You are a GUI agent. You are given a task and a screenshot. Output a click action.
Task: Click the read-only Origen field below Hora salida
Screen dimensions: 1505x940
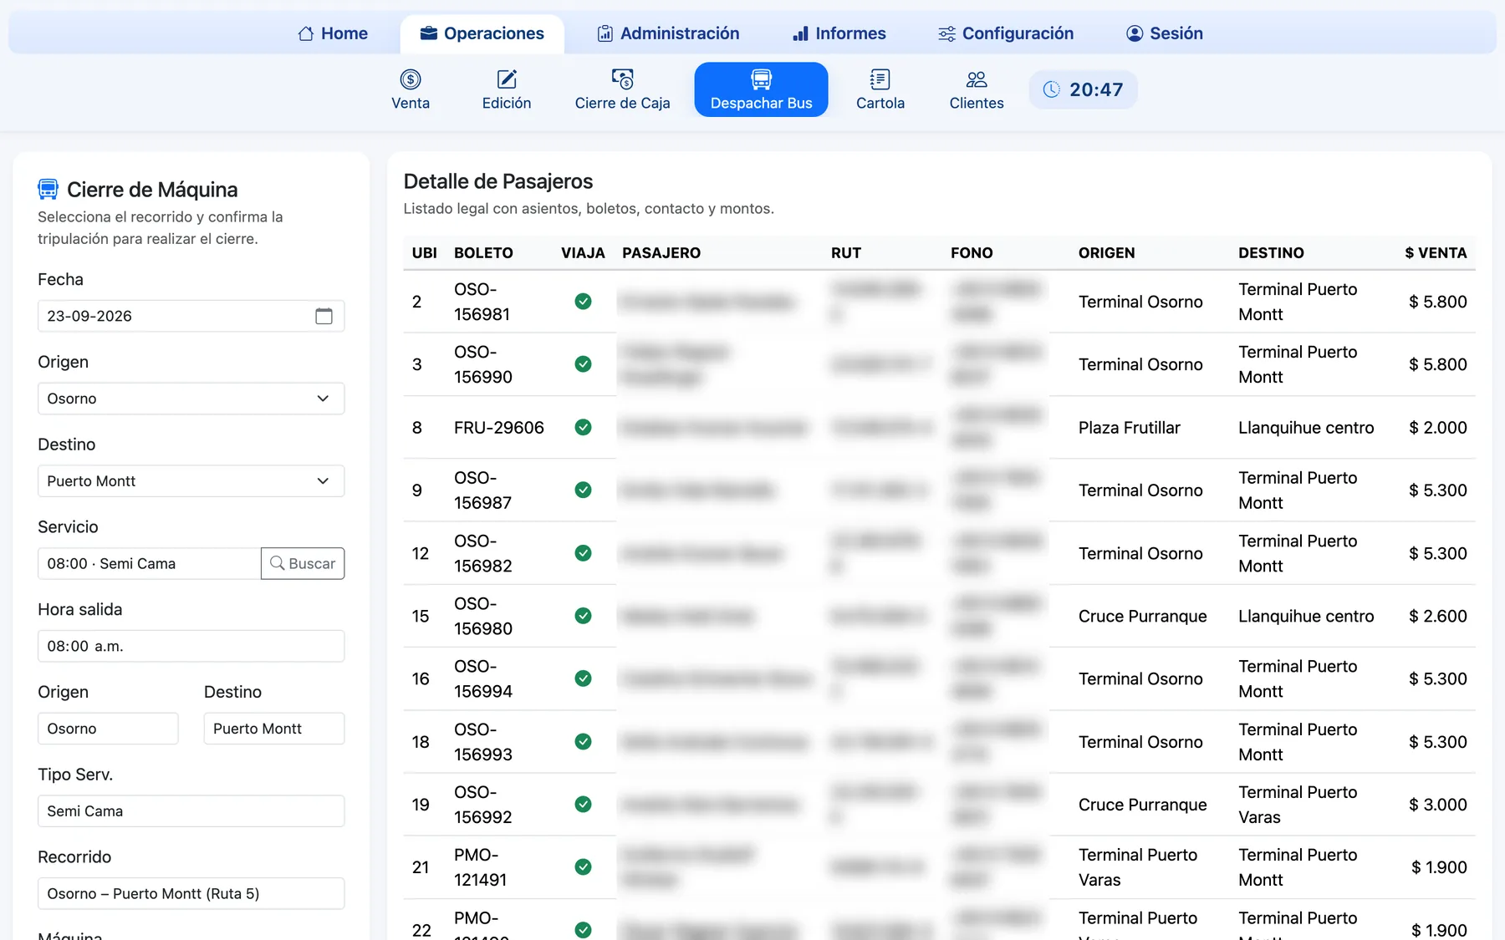point(108,729)
